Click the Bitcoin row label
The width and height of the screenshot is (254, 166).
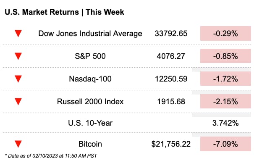90,144
